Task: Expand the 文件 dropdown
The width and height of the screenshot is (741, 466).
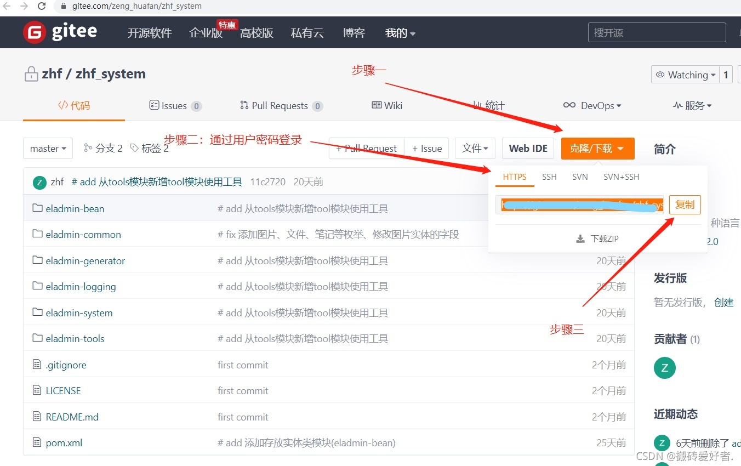Action: 475,149
